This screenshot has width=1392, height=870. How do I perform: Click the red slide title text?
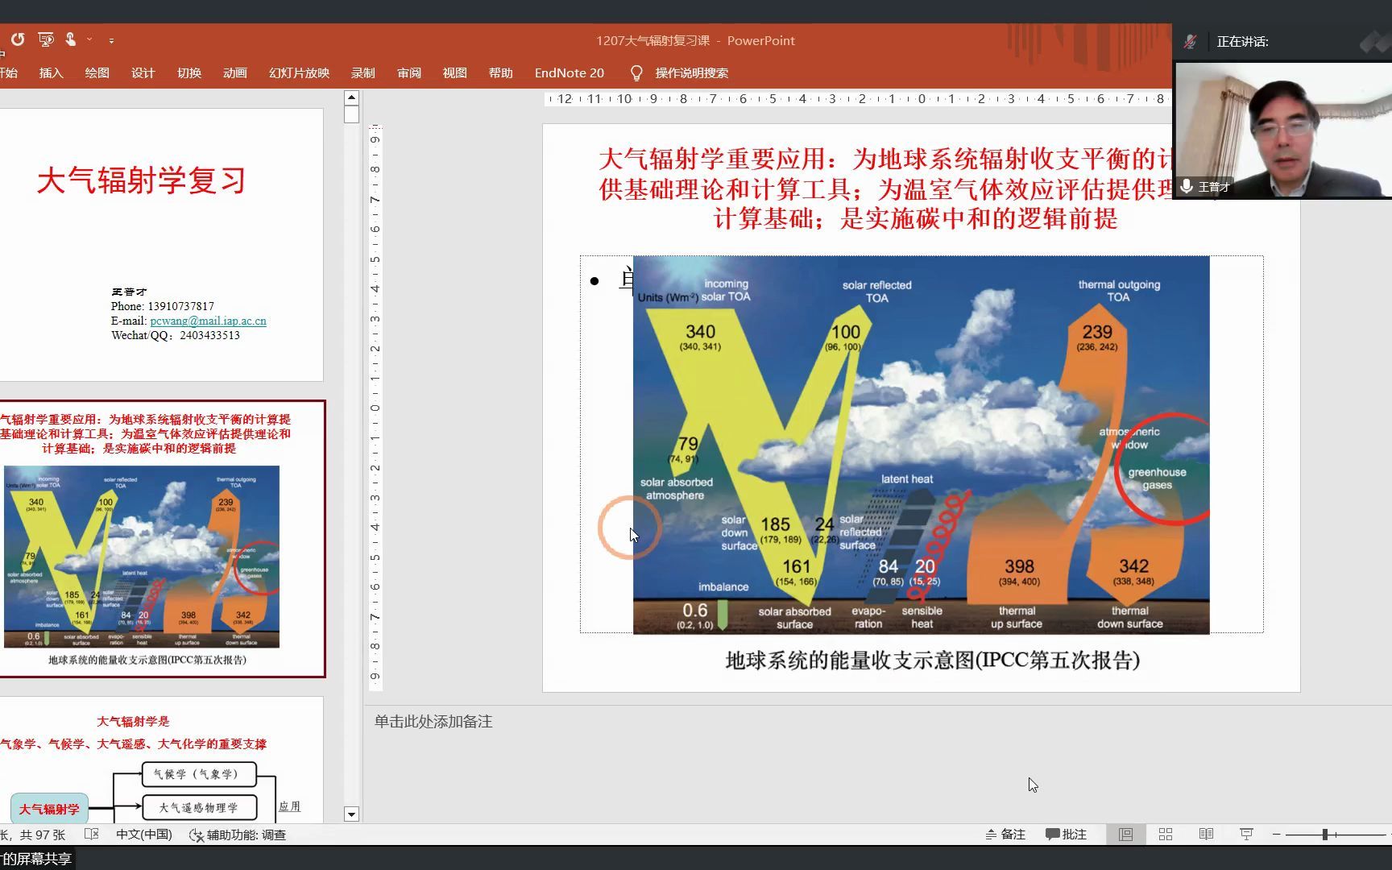point(886,188)
